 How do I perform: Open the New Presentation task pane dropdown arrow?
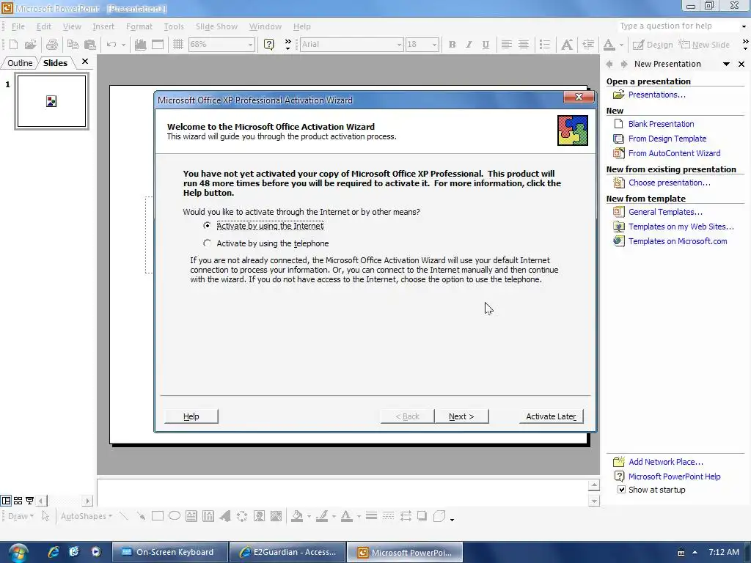coord(726,64)
